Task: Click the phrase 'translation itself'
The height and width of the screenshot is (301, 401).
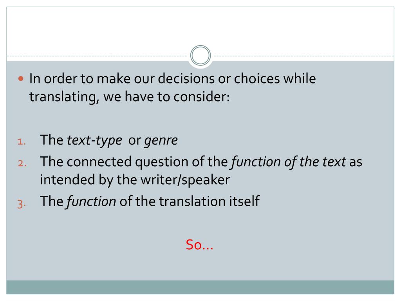Action: pos(210,201)
